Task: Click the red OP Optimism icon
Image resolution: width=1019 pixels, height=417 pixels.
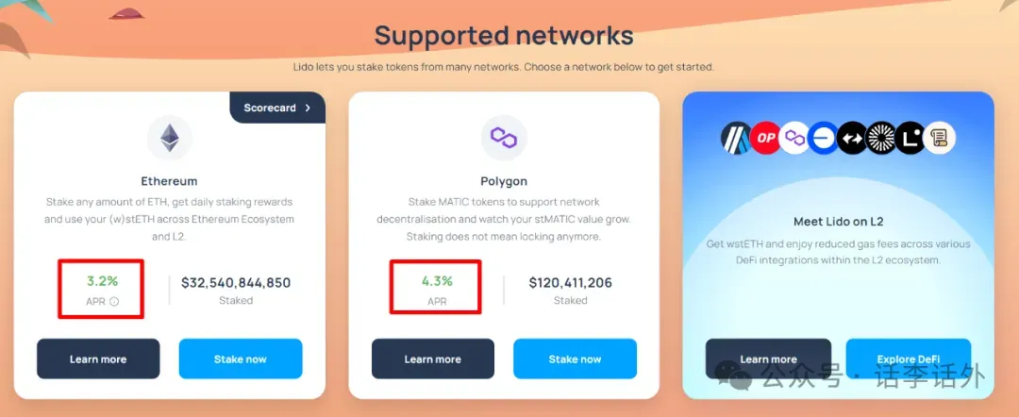Action: (765, 138)
